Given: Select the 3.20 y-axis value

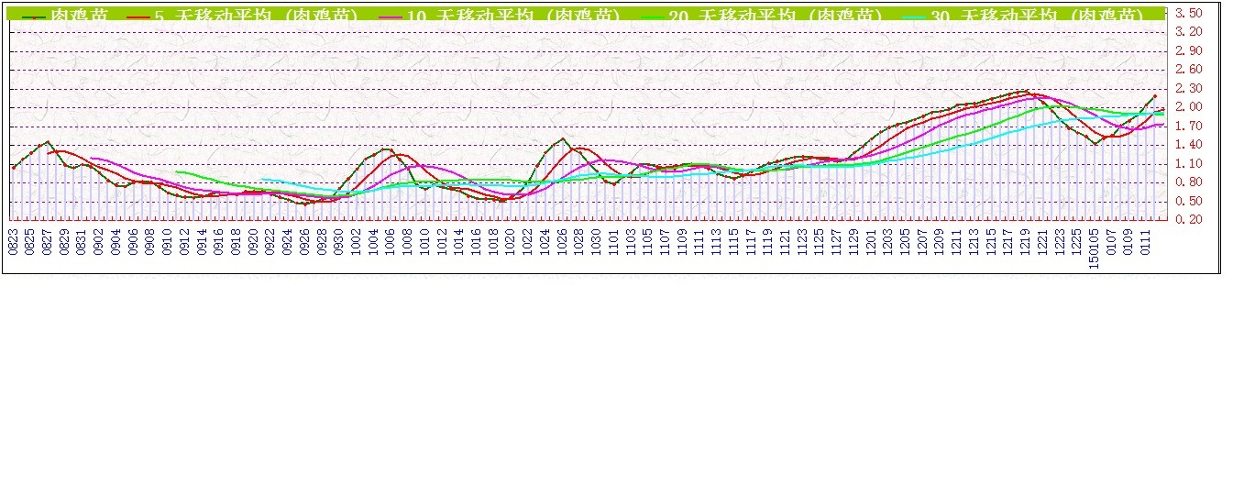Looking at the screenshot, I should click(1188, 31).
